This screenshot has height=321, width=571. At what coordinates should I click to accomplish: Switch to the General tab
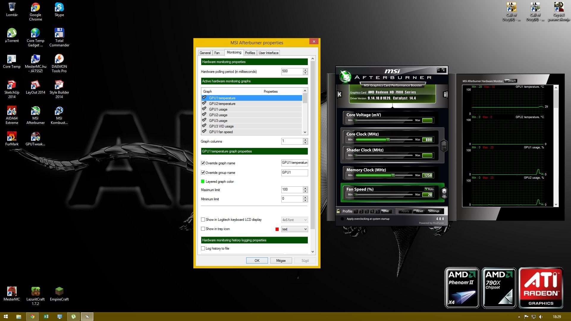point(205,53)
